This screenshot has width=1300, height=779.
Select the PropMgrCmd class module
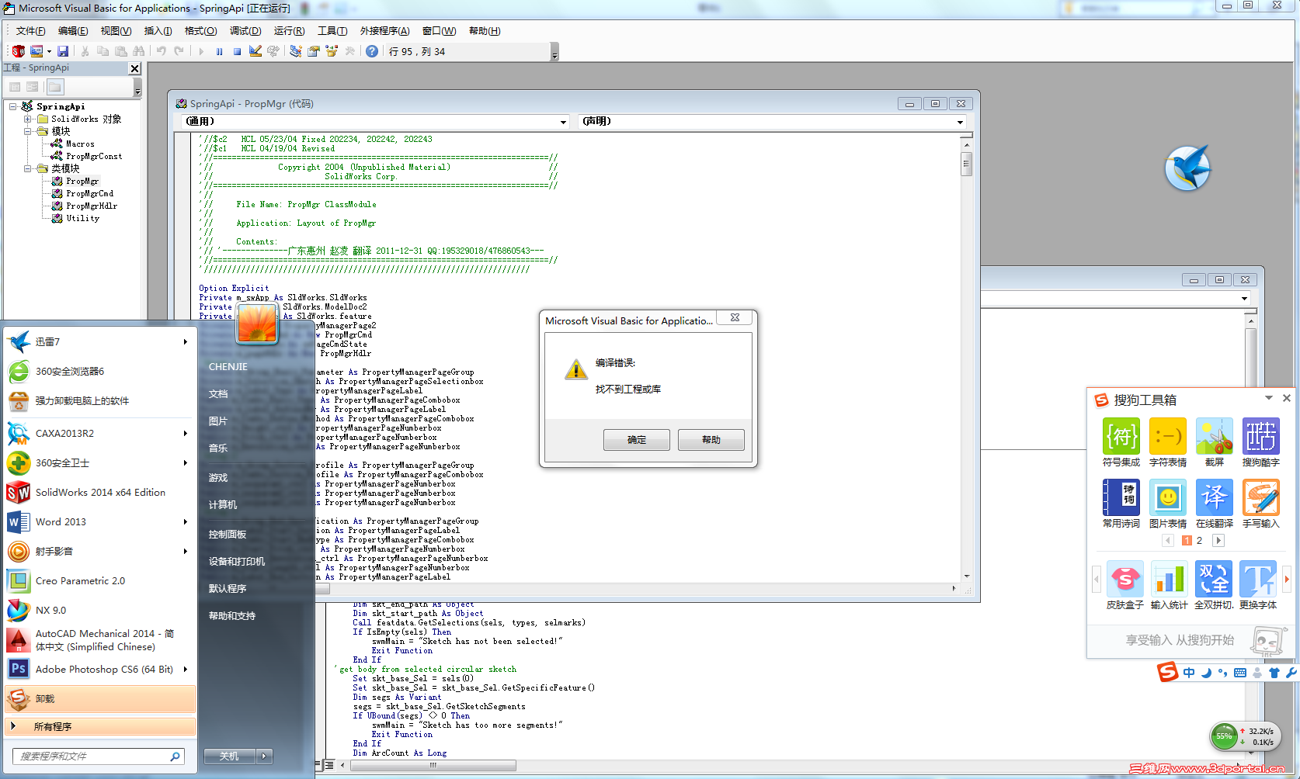89,194
